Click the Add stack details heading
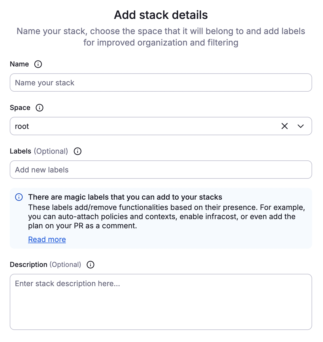 pos(161,15)
